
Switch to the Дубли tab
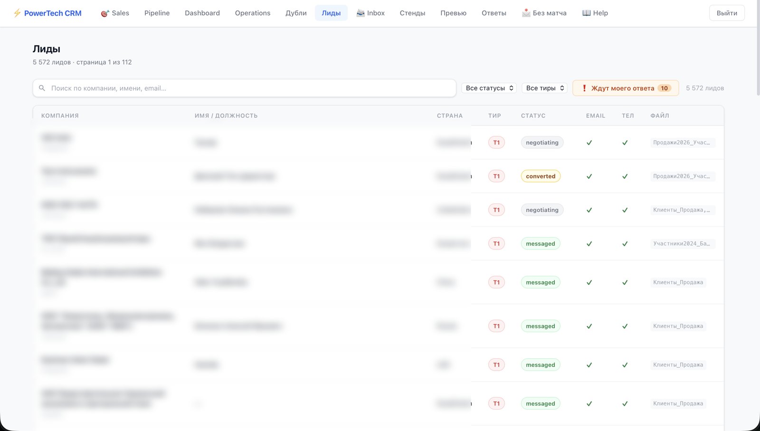(296, 13)
